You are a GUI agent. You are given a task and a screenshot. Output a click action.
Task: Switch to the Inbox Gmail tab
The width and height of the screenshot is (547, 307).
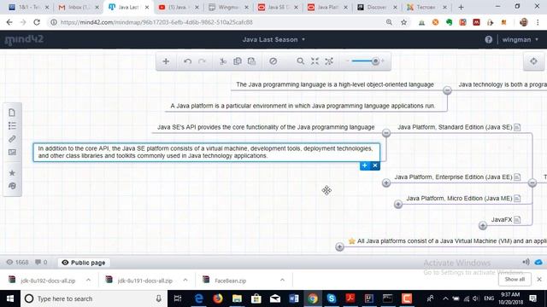coord(79,7)
